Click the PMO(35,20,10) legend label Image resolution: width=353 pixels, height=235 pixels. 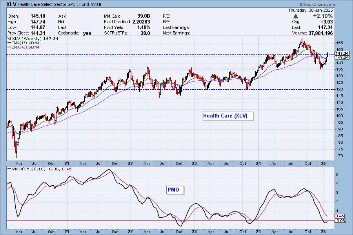[29, 169]
